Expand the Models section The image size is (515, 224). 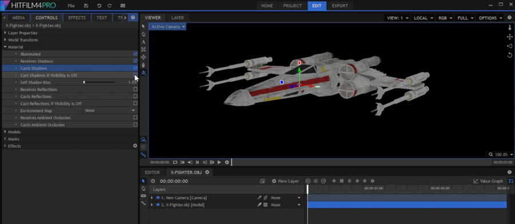(x=5, y=132)
